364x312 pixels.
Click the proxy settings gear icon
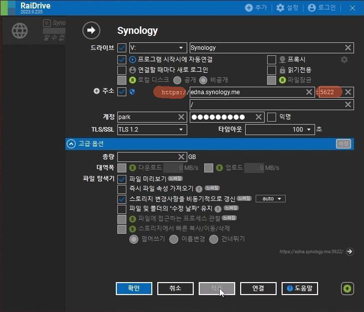click(x=344, y=60)
